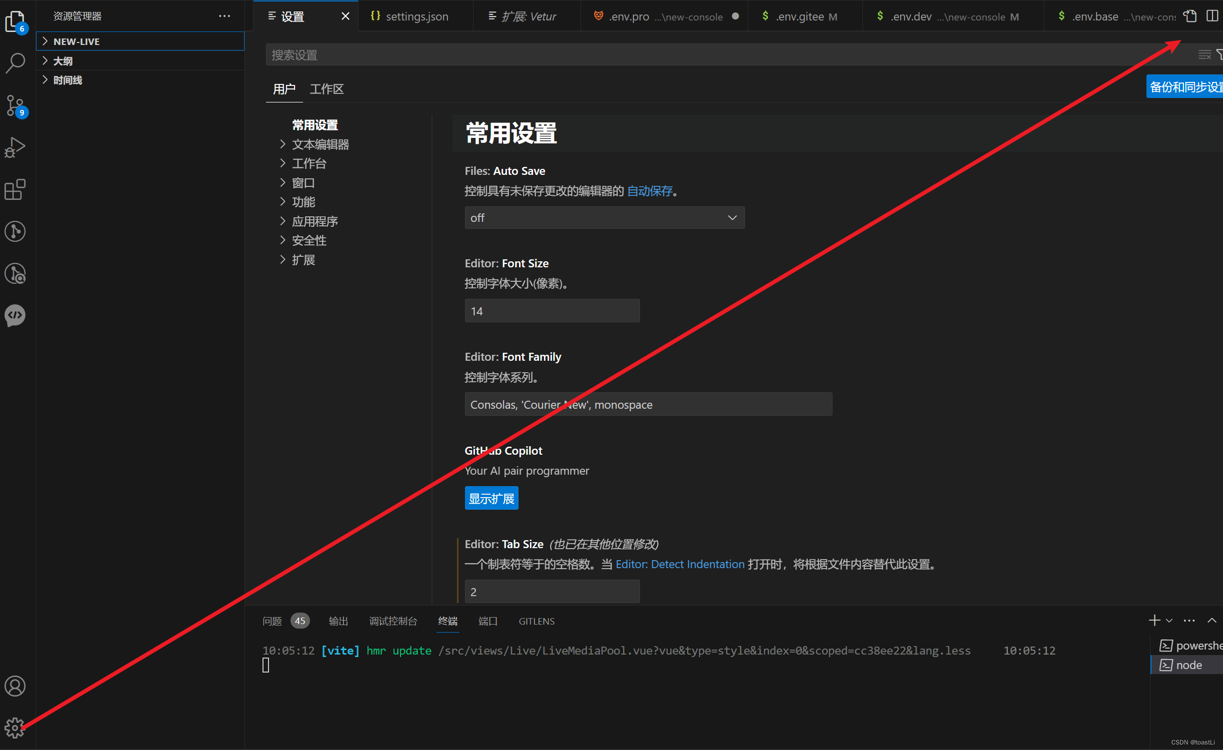1223x750 pixels.
Task: Click split editor right icon
Action: [1212, 16]
